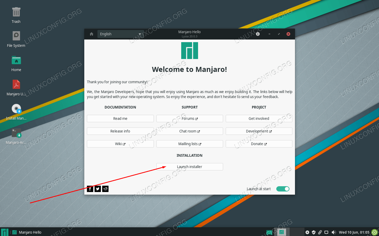Minimize the Manjaro Hello window

coord(269,34)
